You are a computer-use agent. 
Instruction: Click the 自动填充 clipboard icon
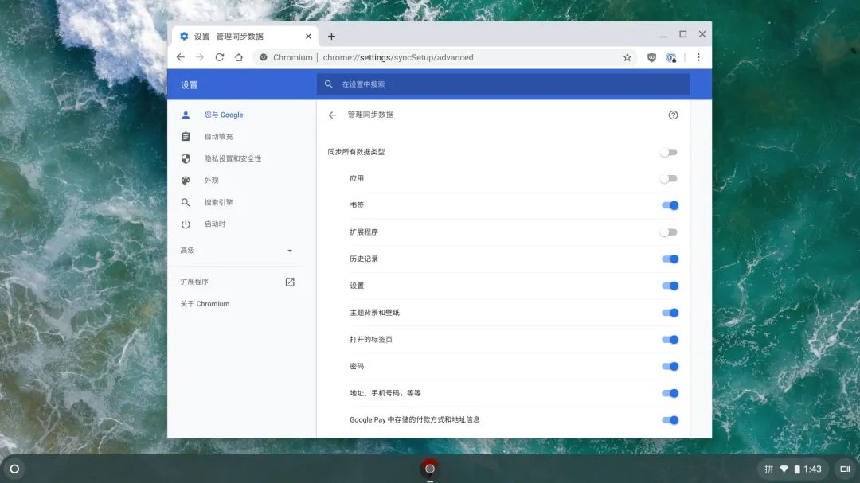coord(186,137)
